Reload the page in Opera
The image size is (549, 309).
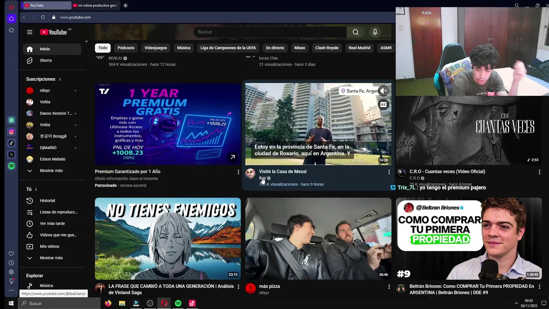point(43,17)
